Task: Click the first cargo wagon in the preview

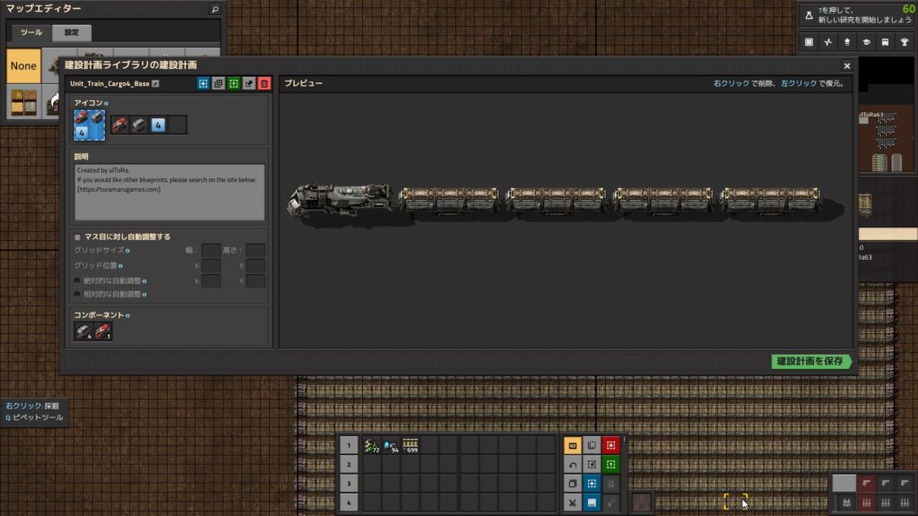Action: [449, 200]
